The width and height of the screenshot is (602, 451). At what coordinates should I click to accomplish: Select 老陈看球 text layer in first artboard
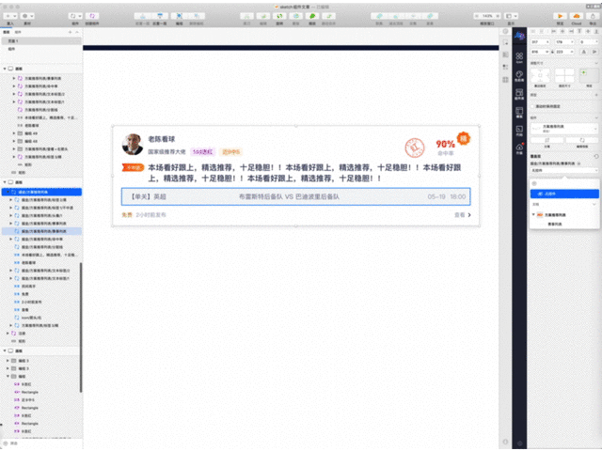31,125
